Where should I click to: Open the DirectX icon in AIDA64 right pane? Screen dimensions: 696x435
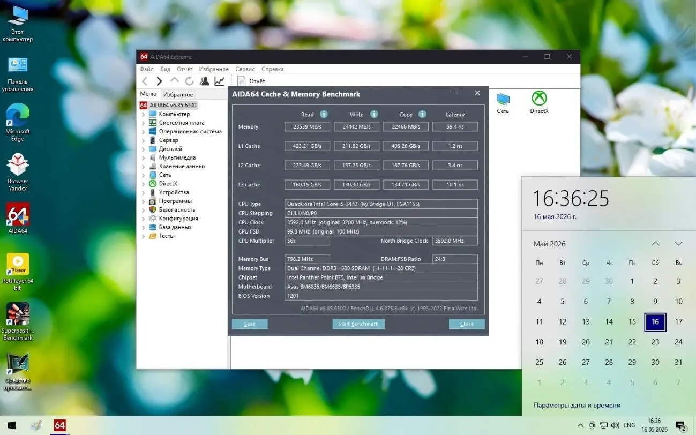pos(539,102)
